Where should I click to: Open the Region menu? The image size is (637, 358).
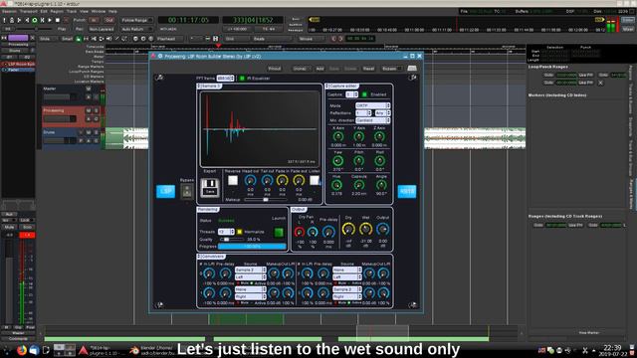pos(57,11)
